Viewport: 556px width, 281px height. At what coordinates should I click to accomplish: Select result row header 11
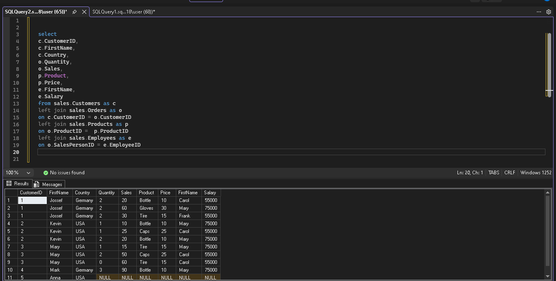[x=10, y=278]
